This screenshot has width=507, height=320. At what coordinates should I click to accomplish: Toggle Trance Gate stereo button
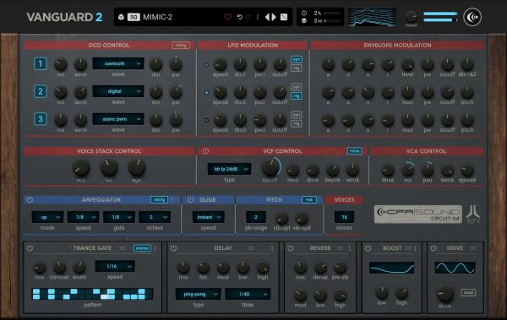pos(142,248)
